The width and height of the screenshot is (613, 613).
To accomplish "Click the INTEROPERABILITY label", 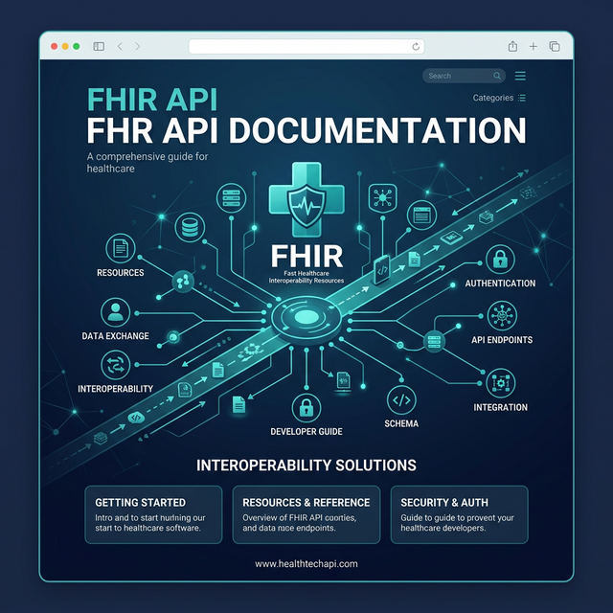I will [x=115, y=389].
